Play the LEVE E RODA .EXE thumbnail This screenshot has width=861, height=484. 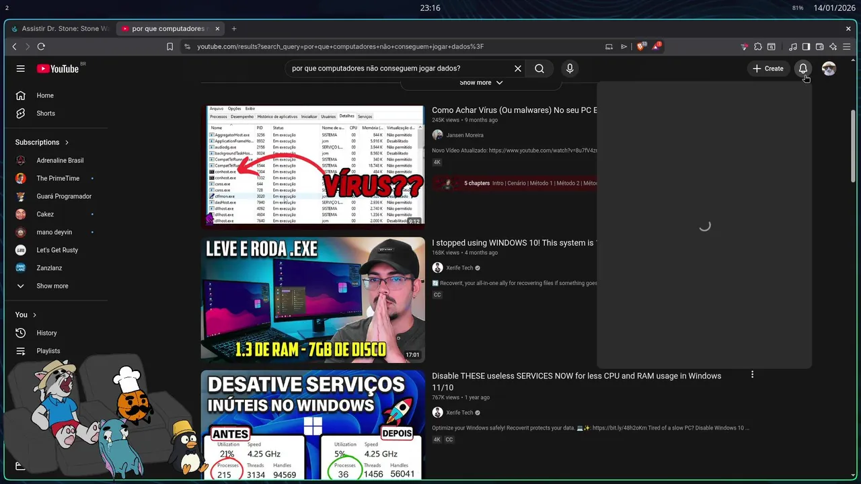tap(313, 300)
